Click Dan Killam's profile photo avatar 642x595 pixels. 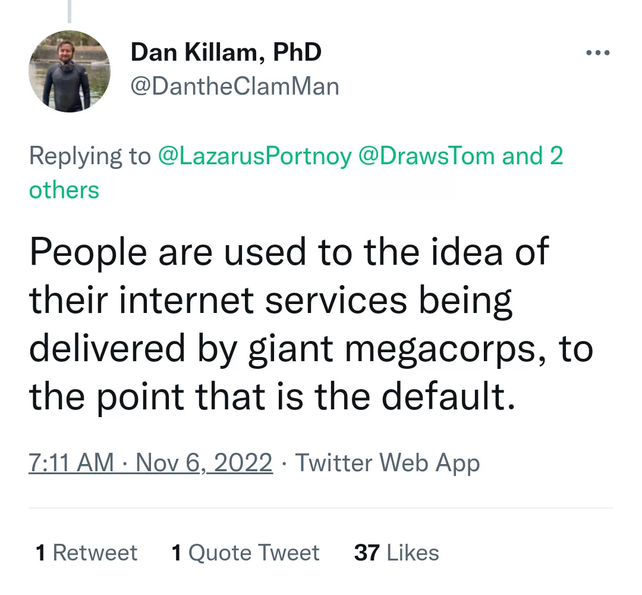(x=70, y=71)
